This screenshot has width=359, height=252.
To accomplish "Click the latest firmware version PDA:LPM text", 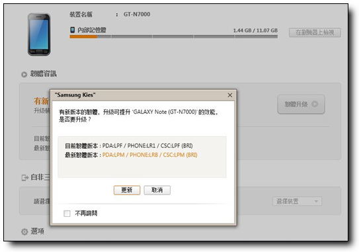I will point(149,155).
